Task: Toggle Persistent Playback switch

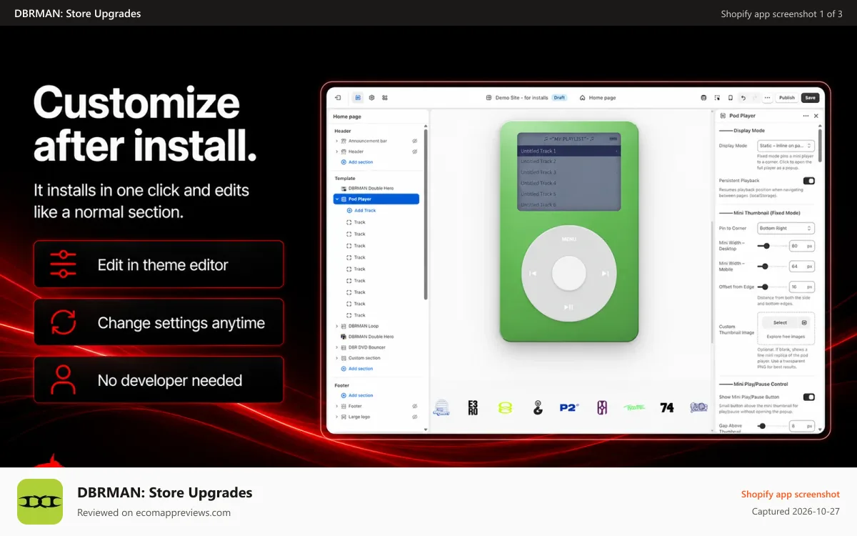Action: 809,181
